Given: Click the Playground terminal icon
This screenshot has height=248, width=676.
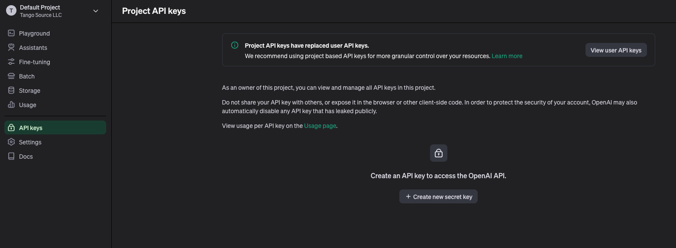Looking at the screenshot, I should point(11,33).
